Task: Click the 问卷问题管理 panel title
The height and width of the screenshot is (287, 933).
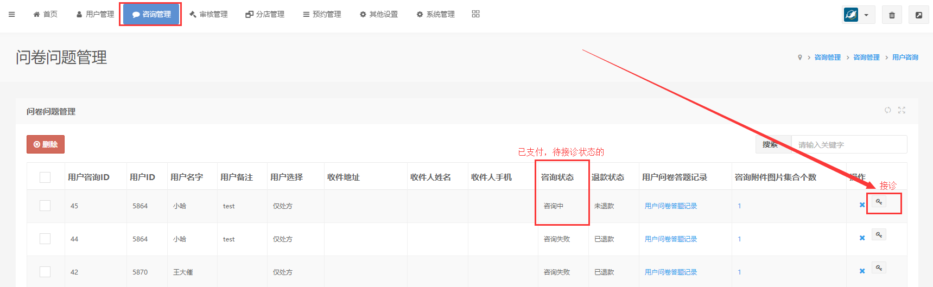Action: tap(51, 112)
